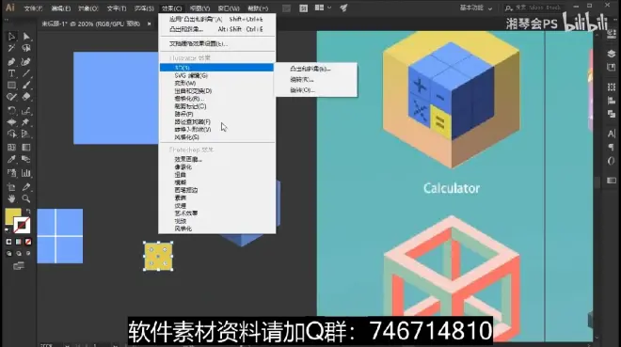Select the Direct Selection white arrow tool

pyautogui.click(x=26, y=37)
